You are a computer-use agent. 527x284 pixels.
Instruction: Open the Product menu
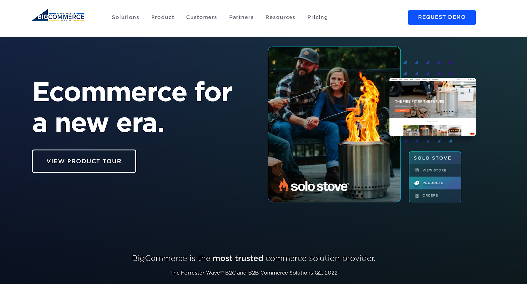click(x=163, y=17)
